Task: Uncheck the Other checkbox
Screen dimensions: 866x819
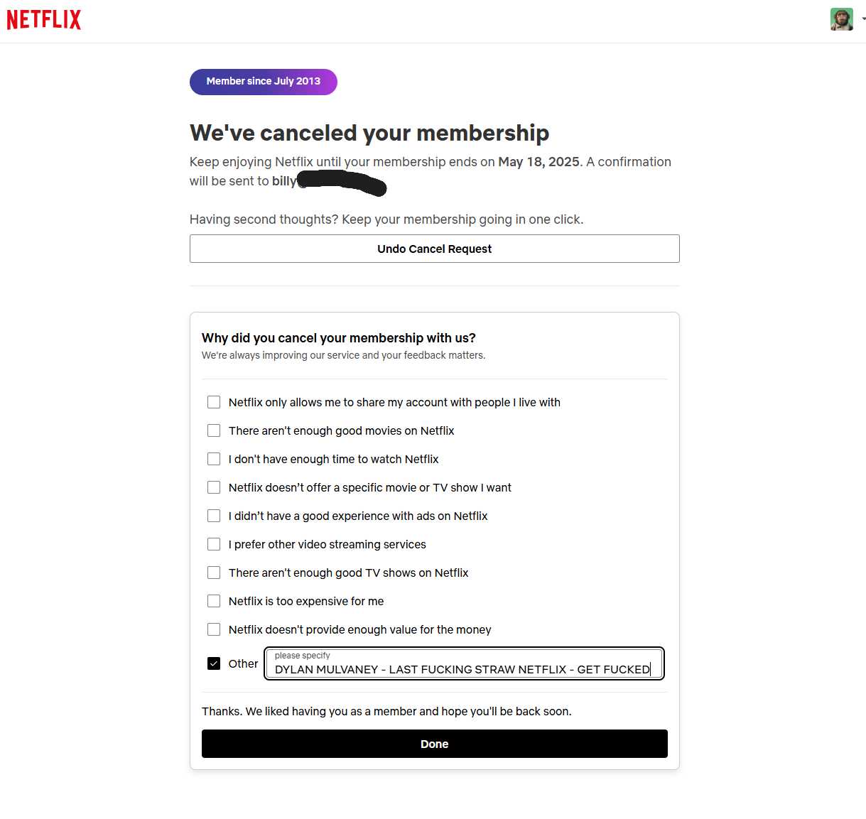Action: [214, 663]
